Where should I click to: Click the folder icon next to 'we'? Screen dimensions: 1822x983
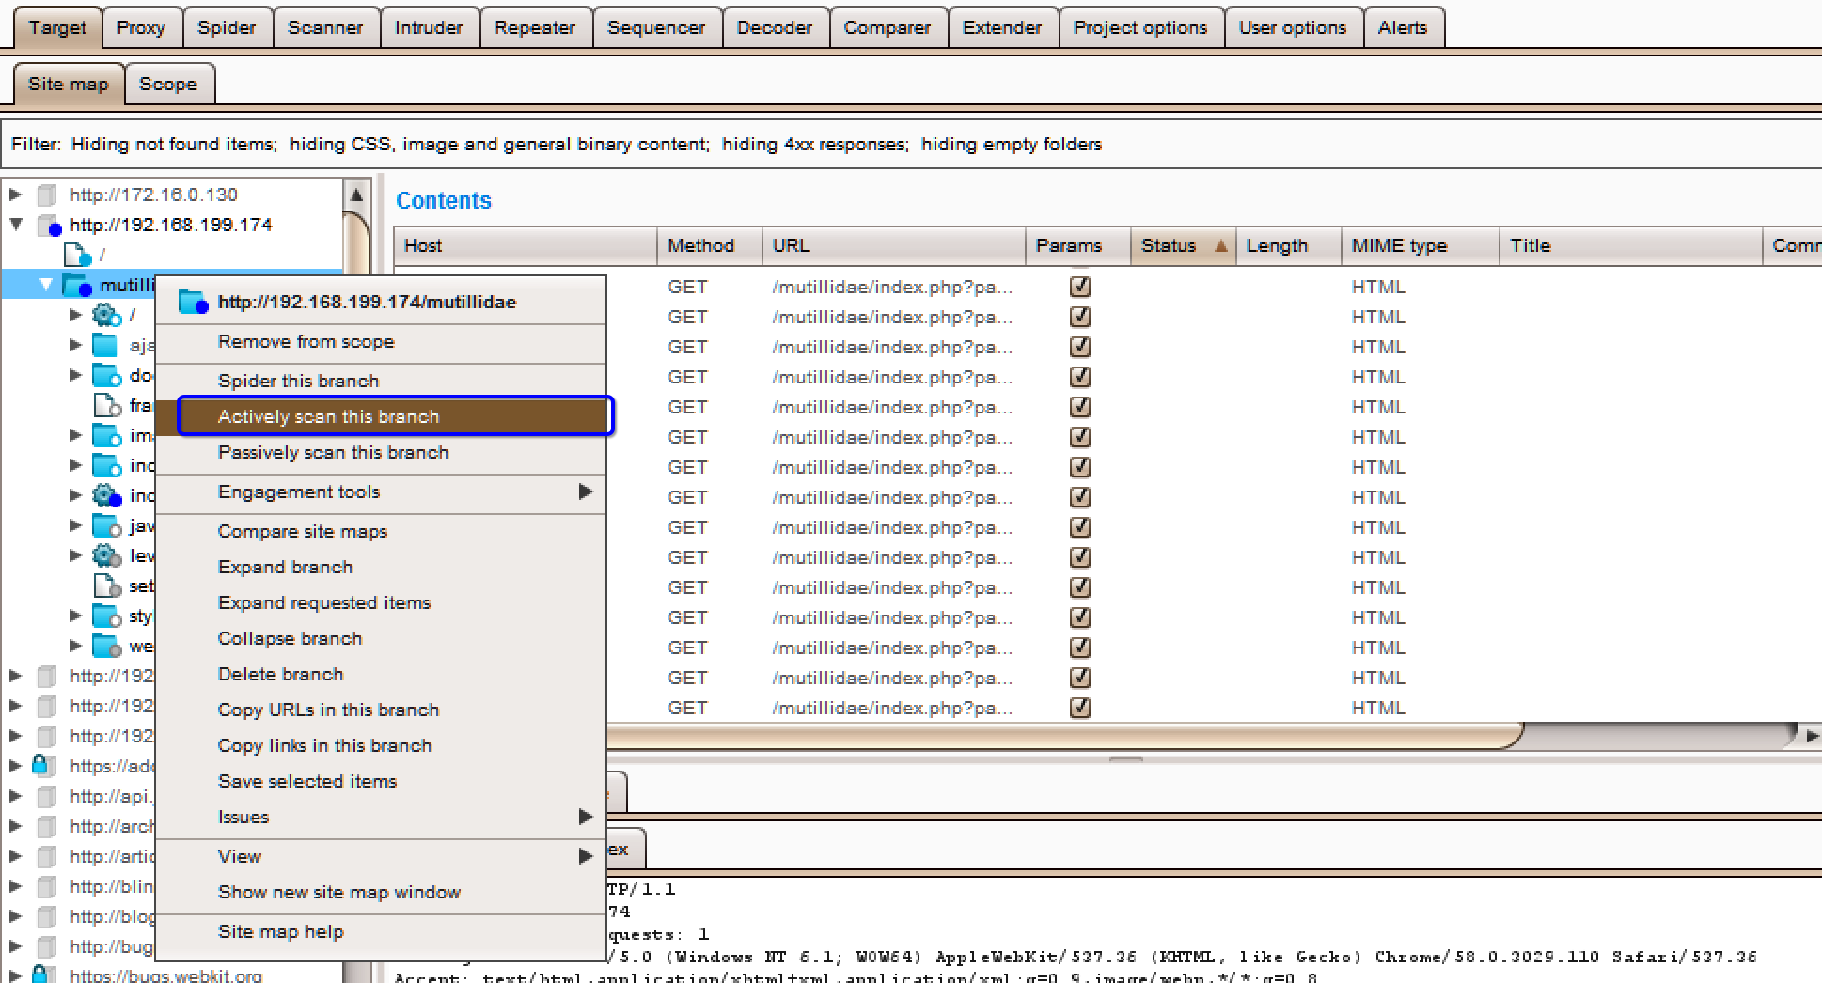click(106, 647)
